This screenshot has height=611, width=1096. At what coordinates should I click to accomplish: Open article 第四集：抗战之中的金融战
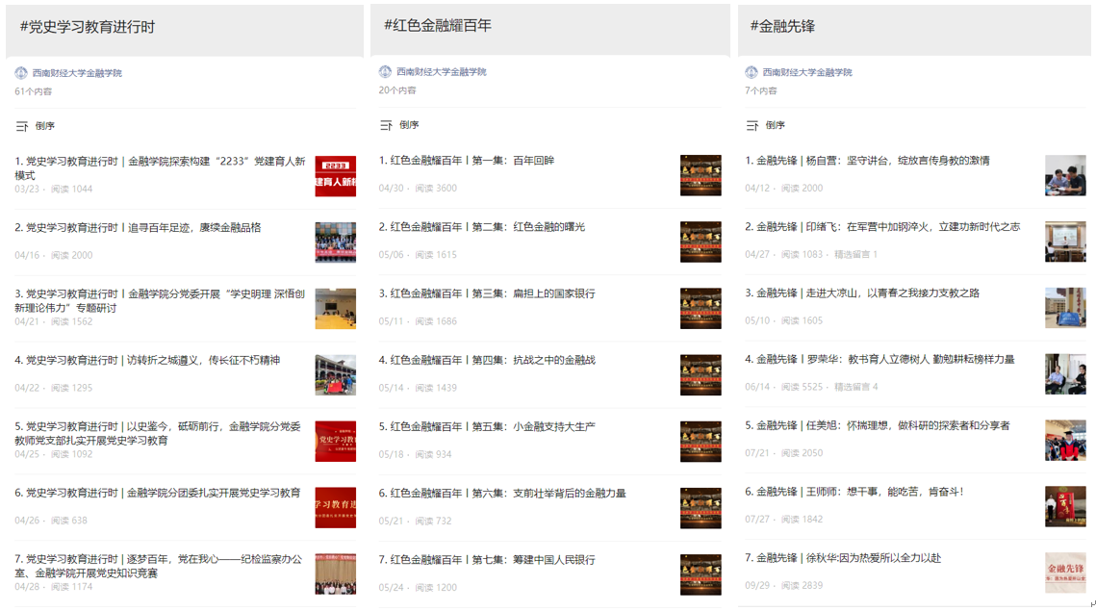(x=487, y=360)
